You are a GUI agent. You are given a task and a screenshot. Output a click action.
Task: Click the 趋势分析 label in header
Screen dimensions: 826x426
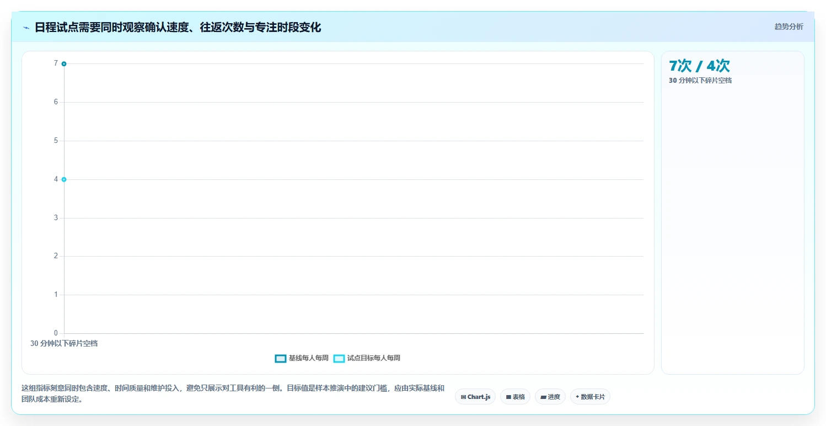pos(789,26)
